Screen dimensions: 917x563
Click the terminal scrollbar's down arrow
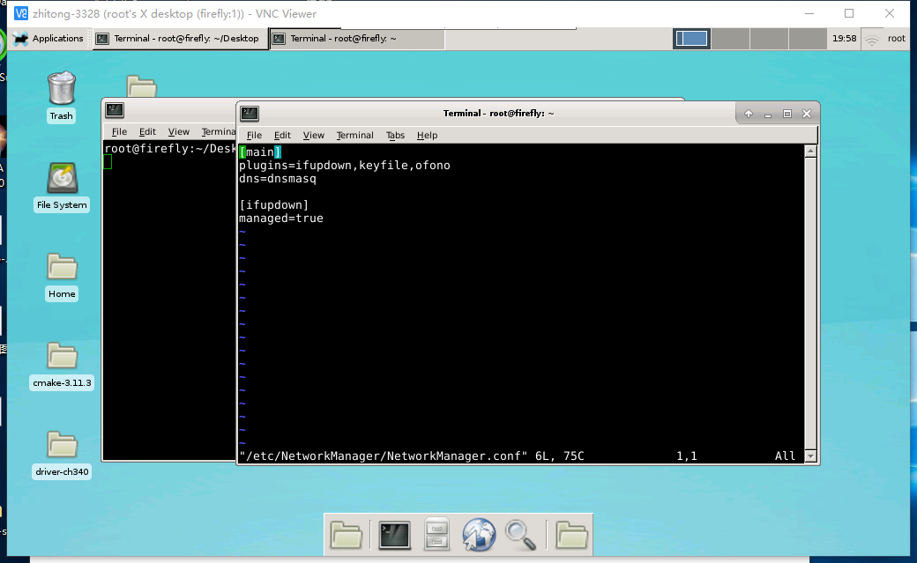tap(809, 456)
